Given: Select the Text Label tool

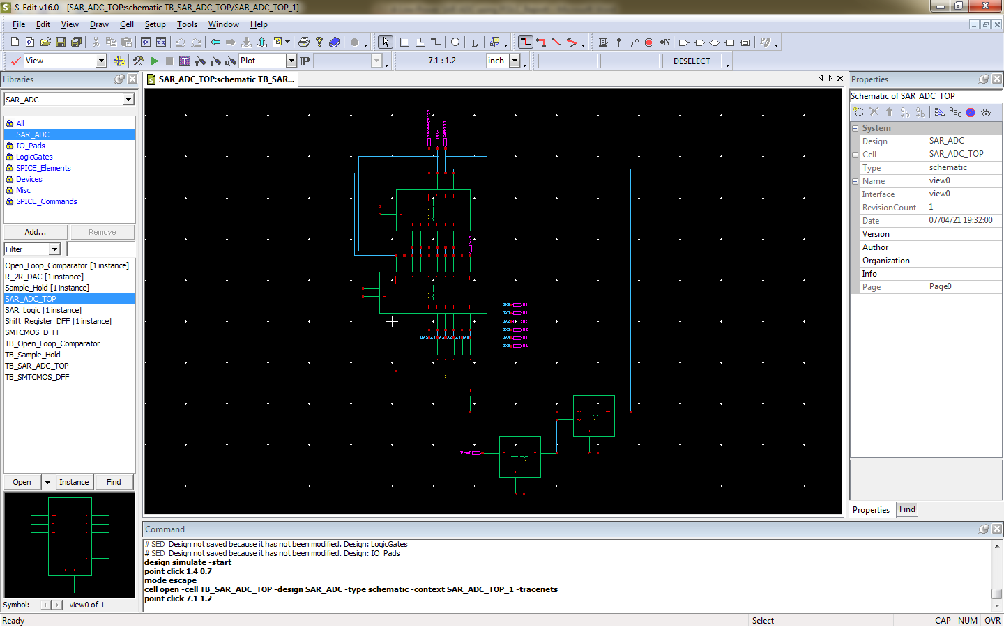Looking at the screenshot, I should click(475, 42).
